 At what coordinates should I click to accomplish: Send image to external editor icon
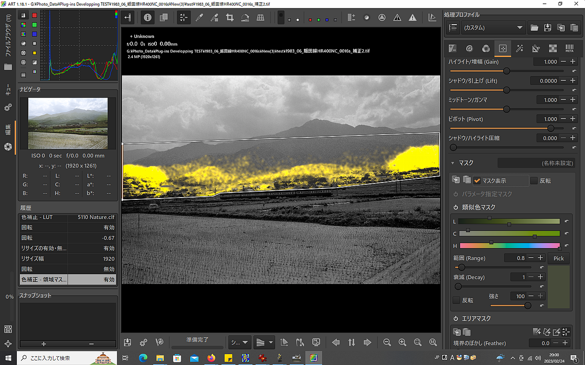159,342
